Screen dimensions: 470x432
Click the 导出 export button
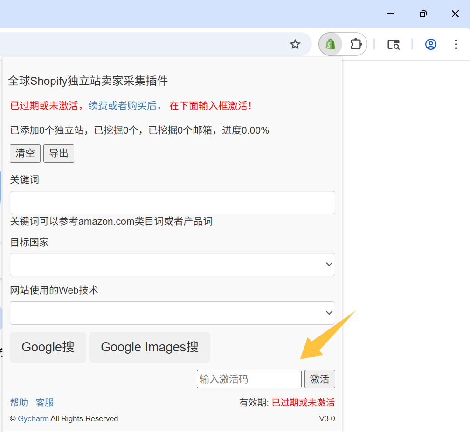(x=59, y=153)
